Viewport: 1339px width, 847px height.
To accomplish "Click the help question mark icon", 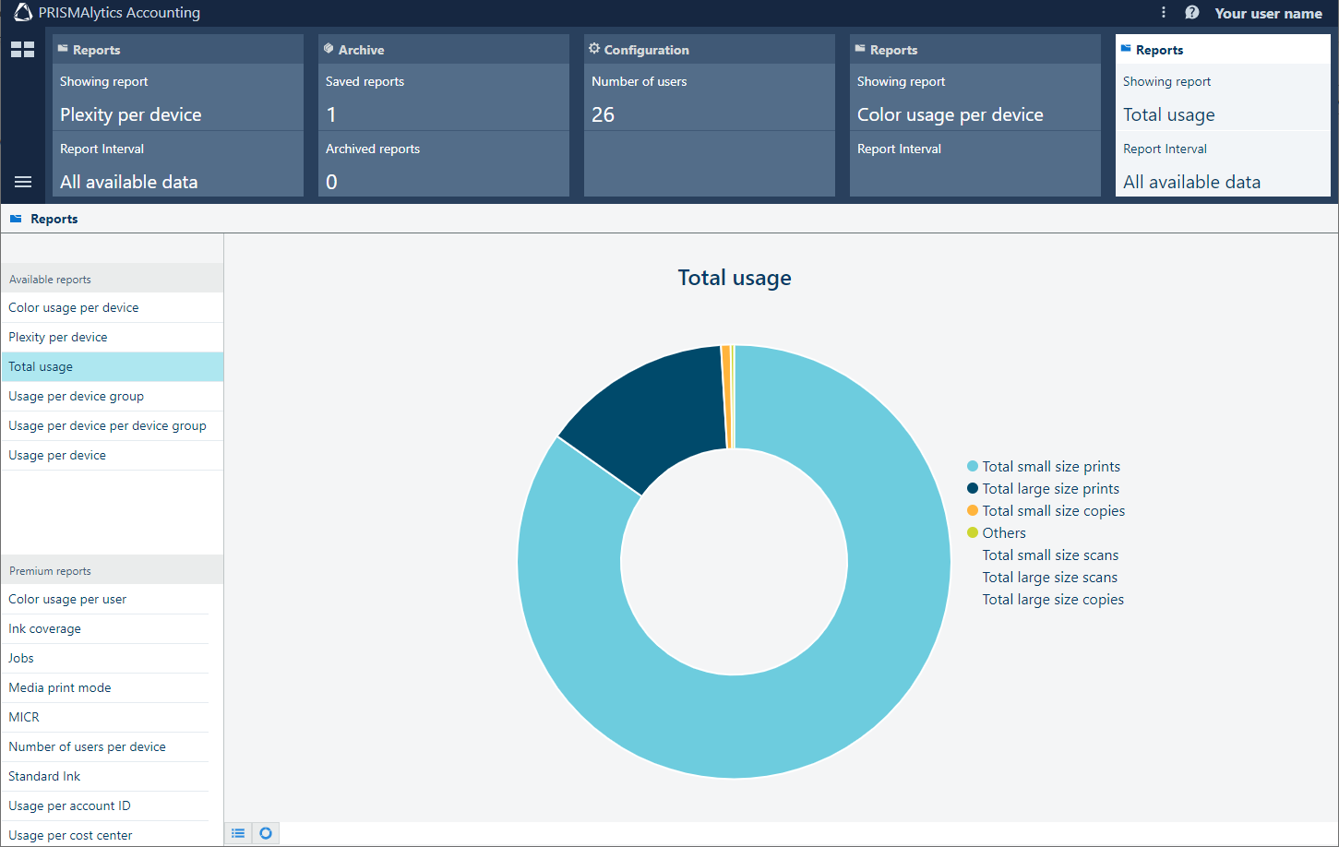I will pos(1191,13).
